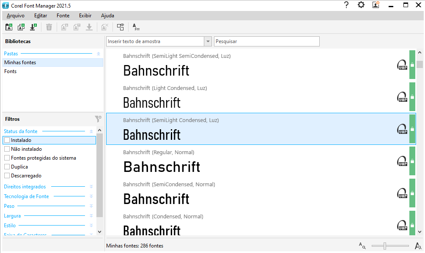Open the settings gear in title bar
Image resolution: width=425 pixels, height=253 pixels.
tap(361, 5)
